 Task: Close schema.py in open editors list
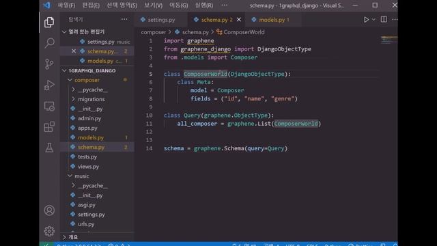point(74,51)
